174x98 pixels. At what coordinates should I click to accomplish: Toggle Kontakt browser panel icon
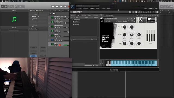coord(157,12)
